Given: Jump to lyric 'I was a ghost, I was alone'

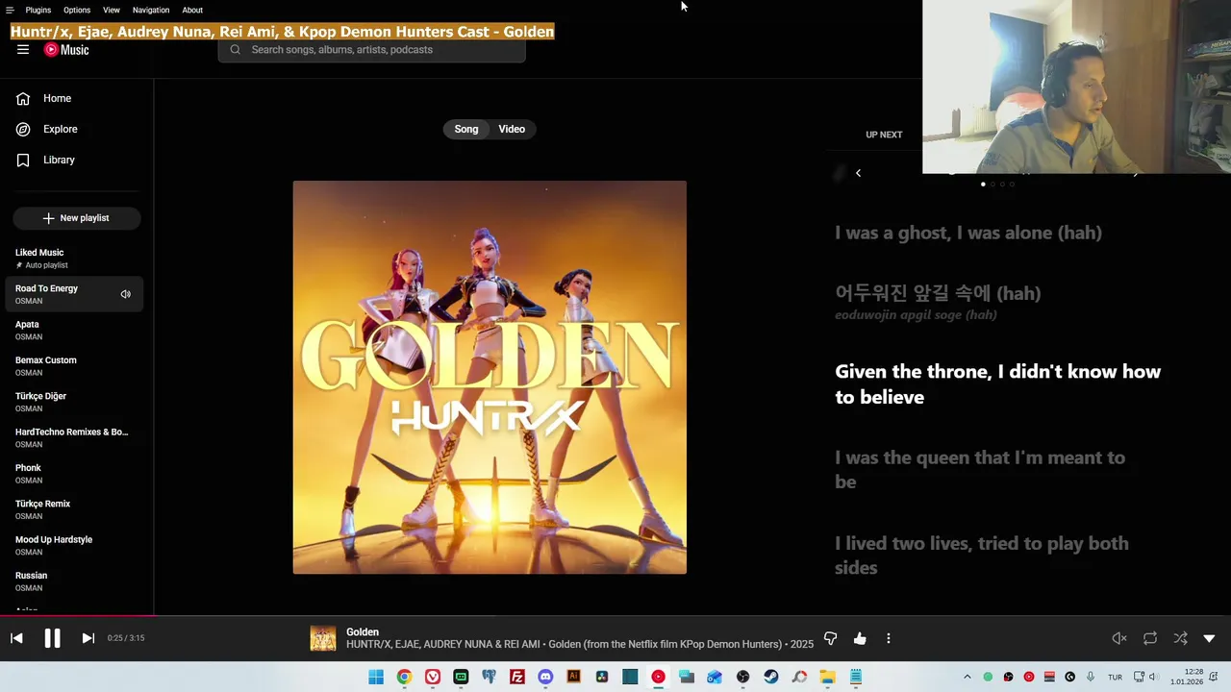Looking at the screenshot, I should (x=968, y=233).
